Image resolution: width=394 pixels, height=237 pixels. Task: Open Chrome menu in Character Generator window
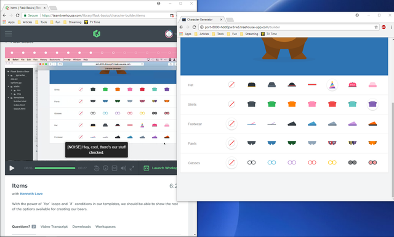pos(391,27)
